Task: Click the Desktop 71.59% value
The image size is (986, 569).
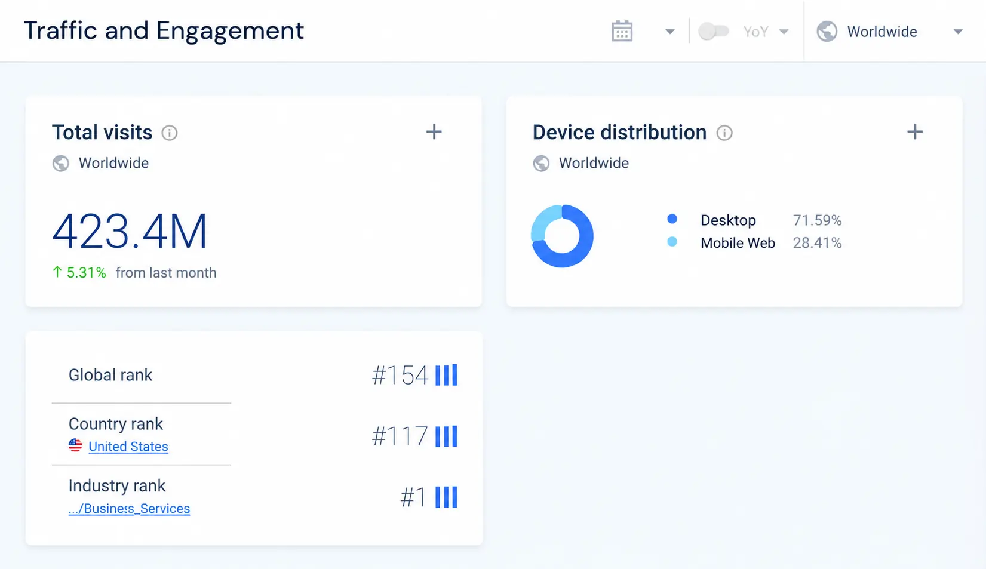Action: tap(817, 220)
